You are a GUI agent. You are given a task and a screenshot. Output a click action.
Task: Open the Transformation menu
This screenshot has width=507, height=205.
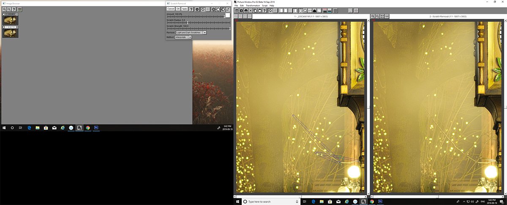point(253,5)
